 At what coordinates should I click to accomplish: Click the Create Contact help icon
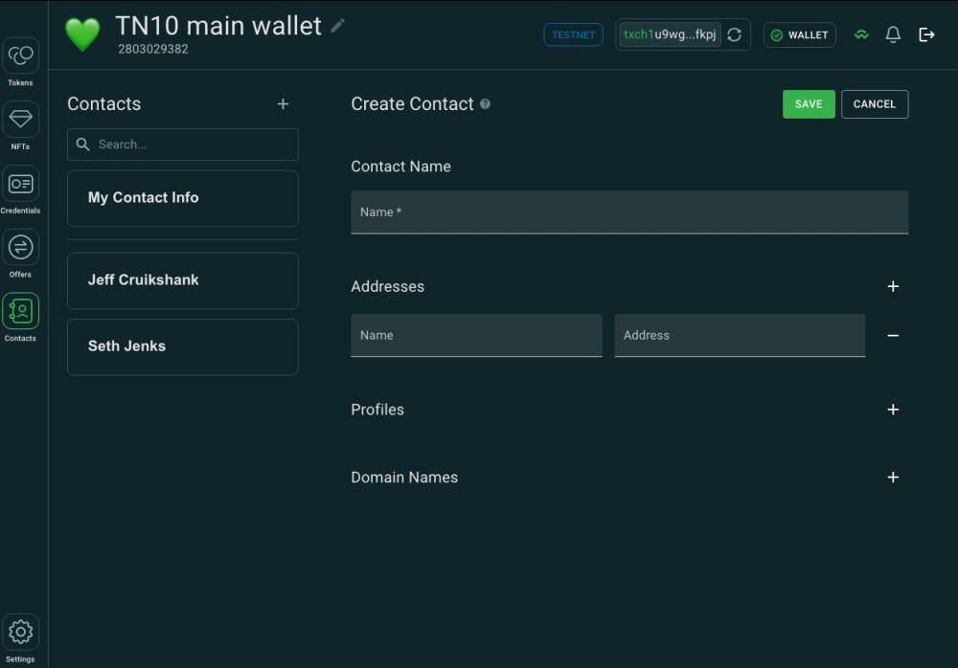tap(485, 103)
